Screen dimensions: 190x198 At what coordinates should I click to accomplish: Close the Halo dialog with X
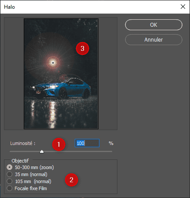click(183, 7)
